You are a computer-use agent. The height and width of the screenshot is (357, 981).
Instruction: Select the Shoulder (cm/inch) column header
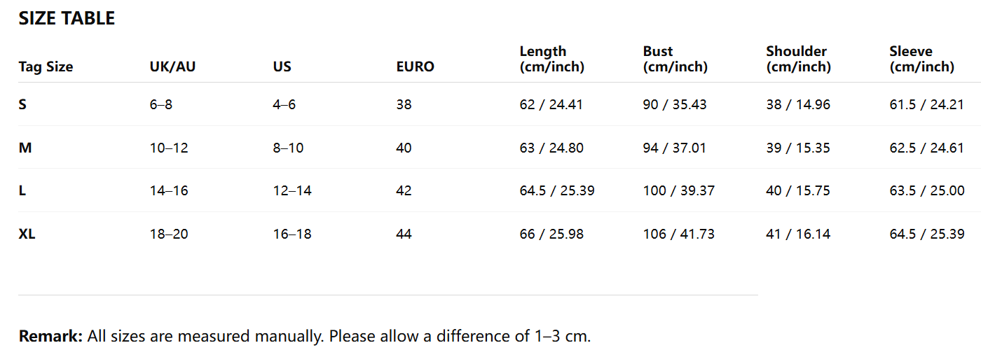click(x=798, y=59)
